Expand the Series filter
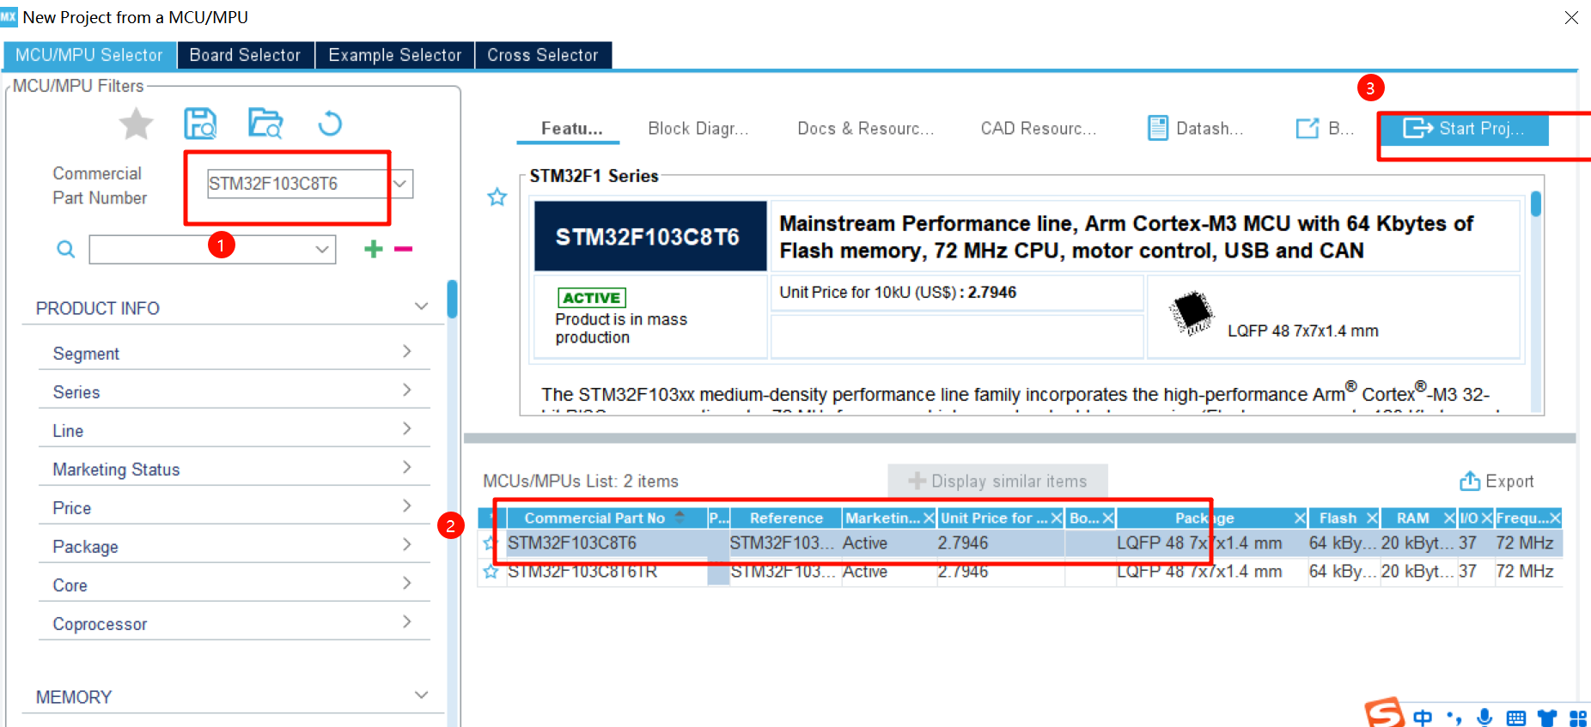The height and width of the screenshot is (727, 1591). click(x=407, y=390)
